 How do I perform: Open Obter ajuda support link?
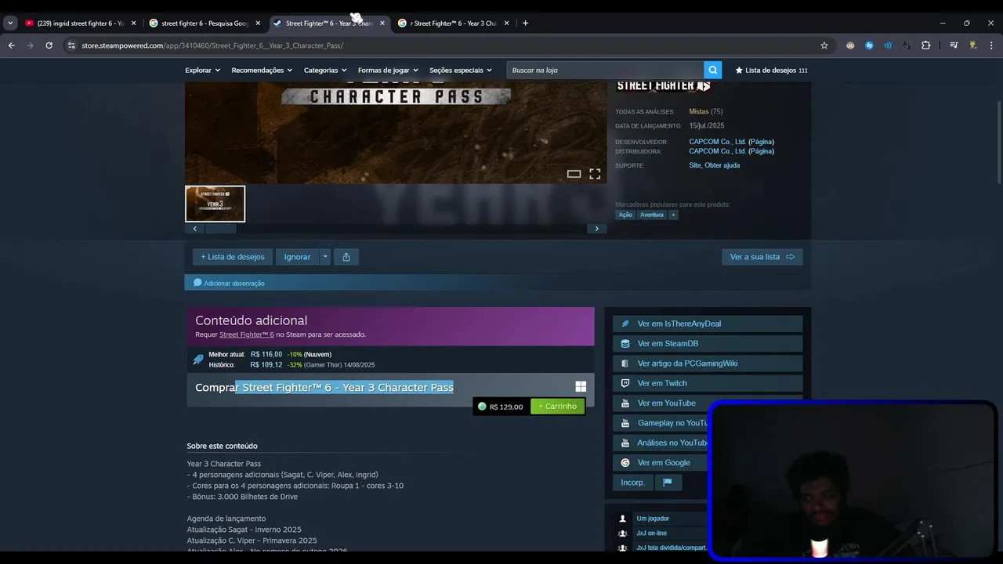coord(722,165)
